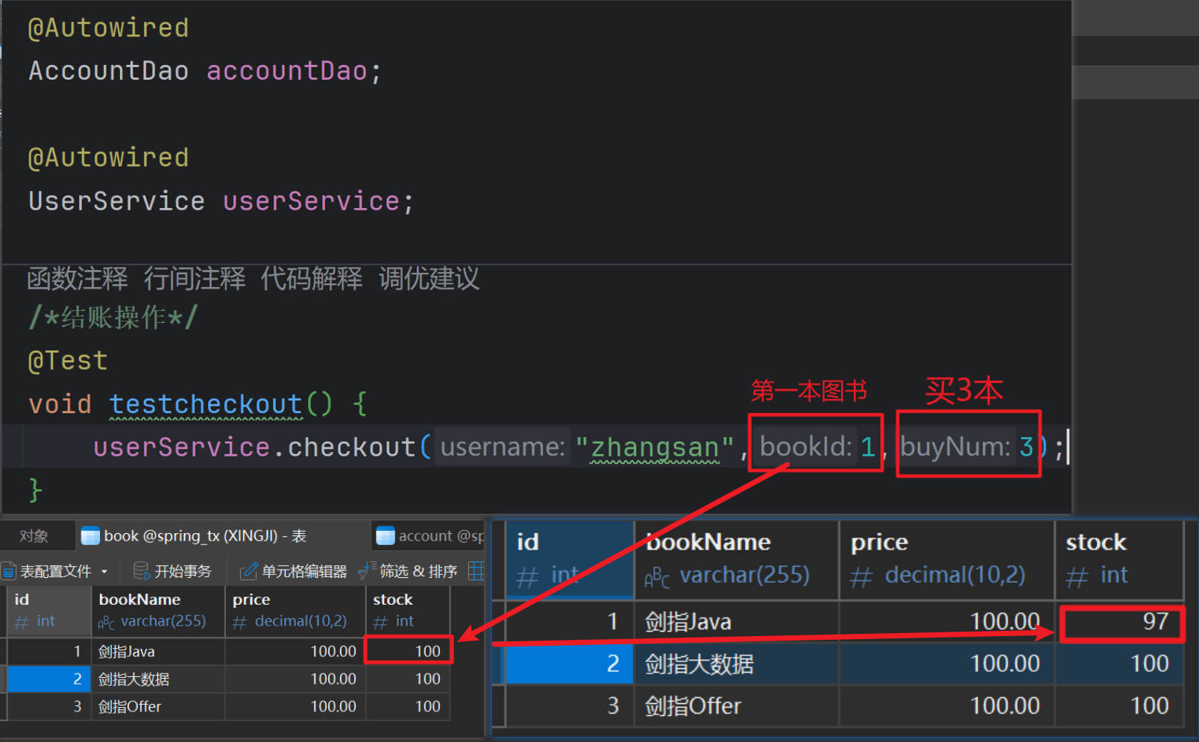The image size is (1199, 742).
Task: Open the account @sp table tab
Action: pos(440,535)
